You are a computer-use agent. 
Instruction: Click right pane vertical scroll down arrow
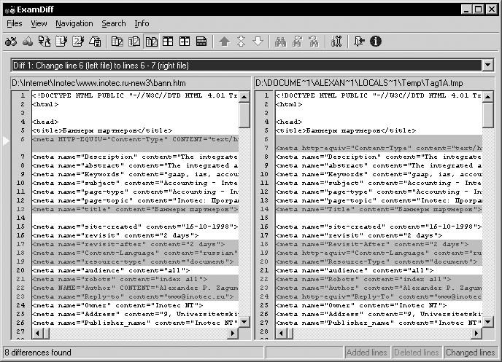(487, 321)
